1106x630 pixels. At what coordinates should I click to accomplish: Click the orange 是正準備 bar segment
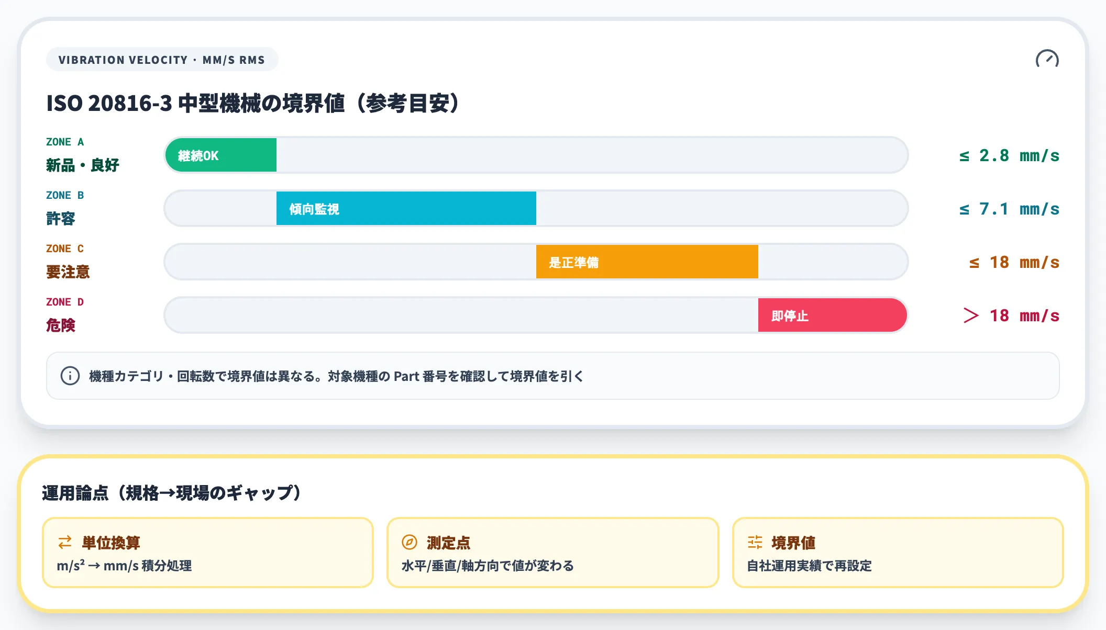tap(647, 262)
